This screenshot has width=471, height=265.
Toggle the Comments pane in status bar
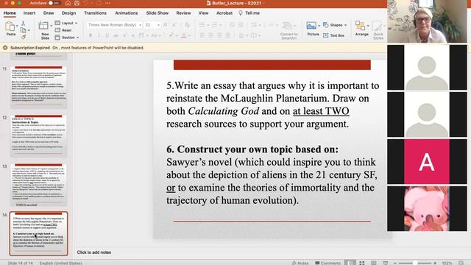click(x=327, y=263)
